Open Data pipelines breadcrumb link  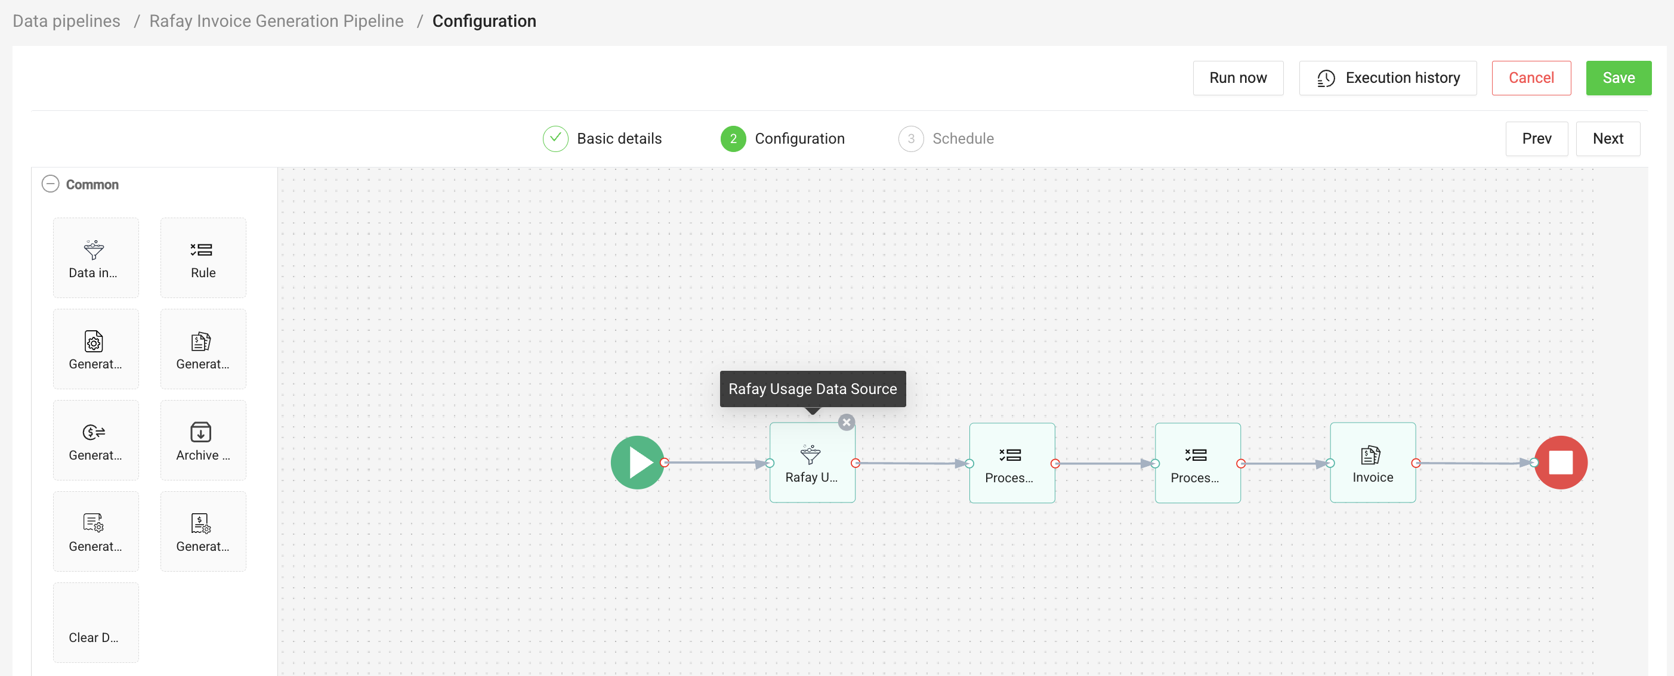66,21
